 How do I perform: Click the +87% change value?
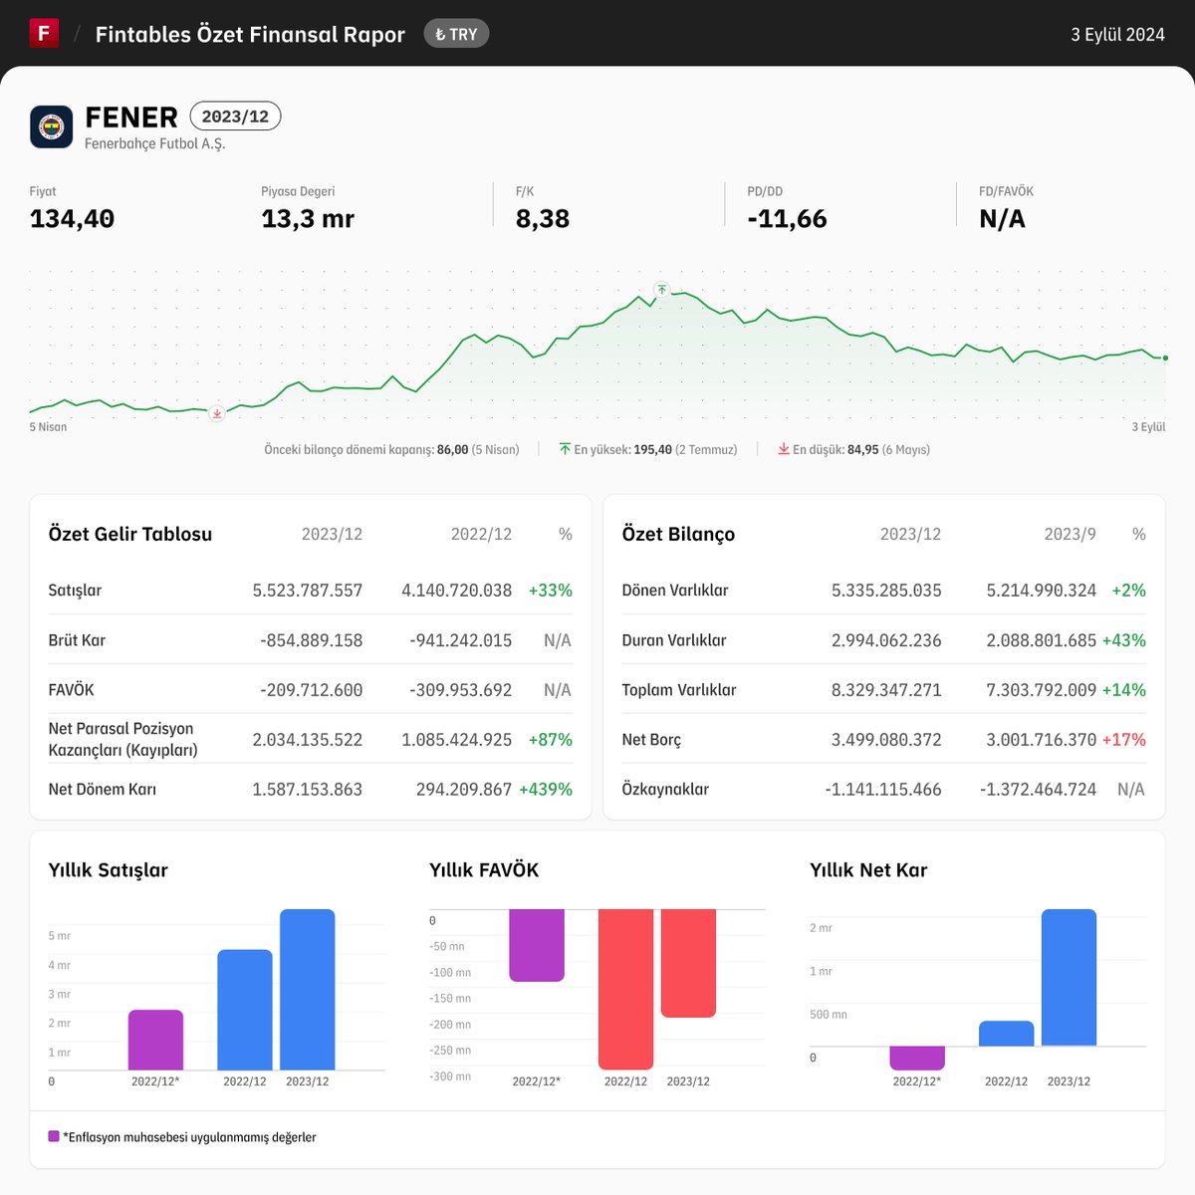pyautogui.click(x=551, y=739)
